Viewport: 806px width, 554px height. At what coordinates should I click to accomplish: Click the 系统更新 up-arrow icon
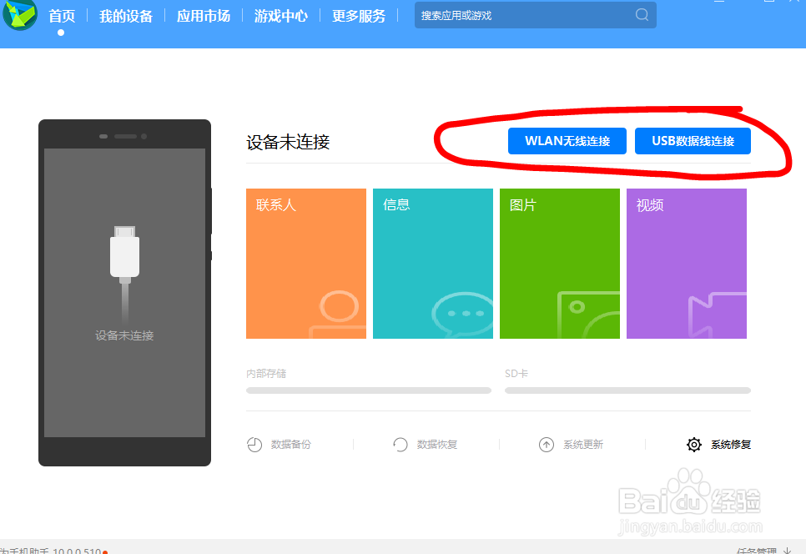pos(546,445)
